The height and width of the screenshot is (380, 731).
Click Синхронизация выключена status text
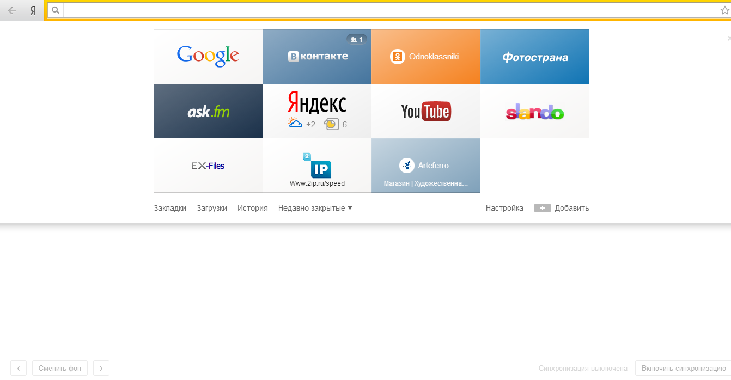pyautogui.click(x=583, y=369)
